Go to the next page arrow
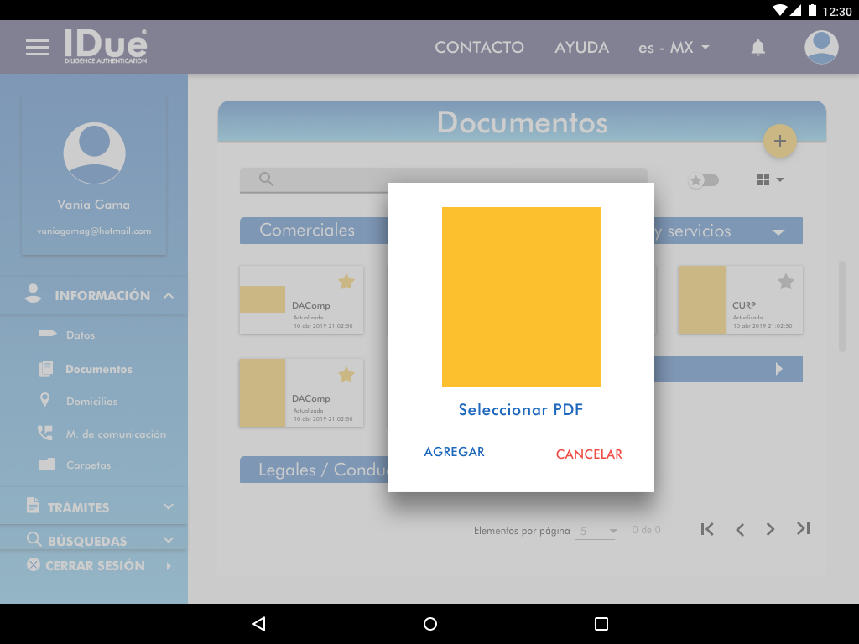 pyautogui.click(x=770, y=529)
